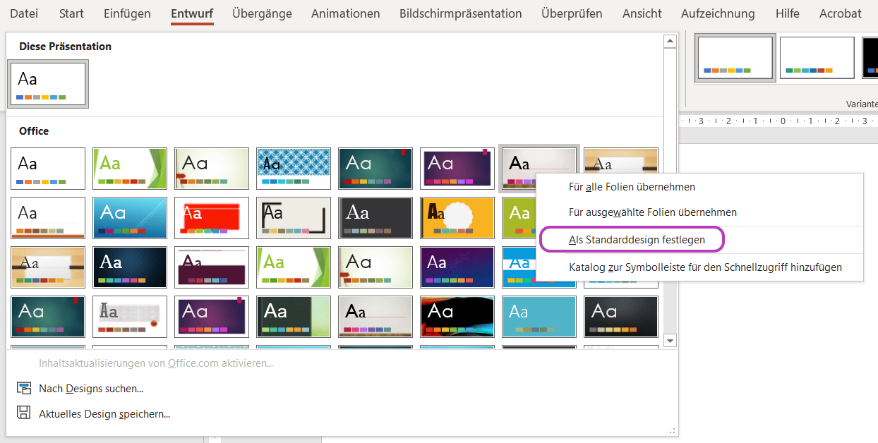This screenshot has width=878, height=443.
Task: Select the yellow theme with white circle
Action: tap(457, 218)
